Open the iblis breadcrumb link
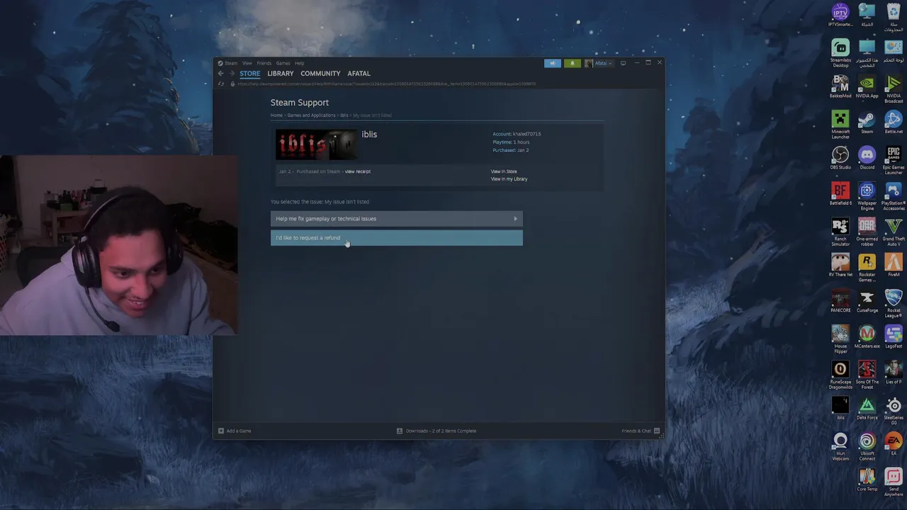Image resolution: width=907 pixels, height=510 pixels. point(344,115)
